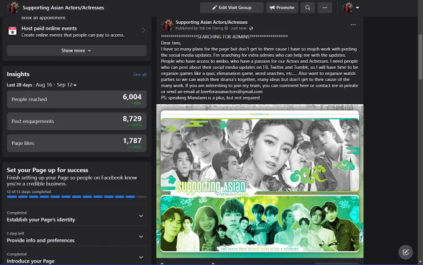The image size is (423, 265).
Task: Expand the Show more button
Action: click(x=77, y=50)
